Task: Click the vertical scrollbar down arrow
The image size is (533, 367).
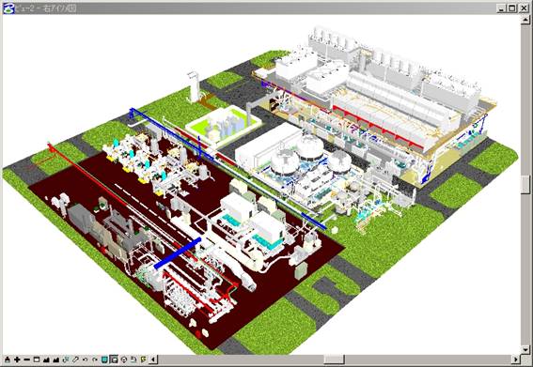Action: click(x=525, y=349)
